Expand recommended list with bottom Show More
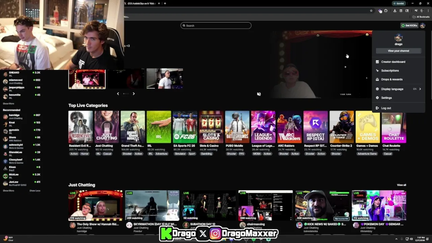The width and height of the screenshot is (432, 243). click(8, 191)
